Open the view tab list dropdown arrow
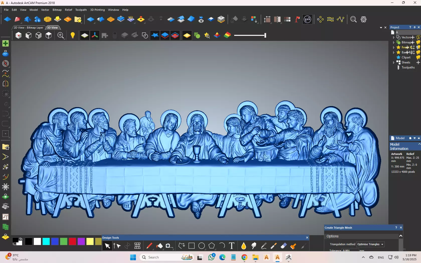The image size is (421, 263). tap(381, 28)
